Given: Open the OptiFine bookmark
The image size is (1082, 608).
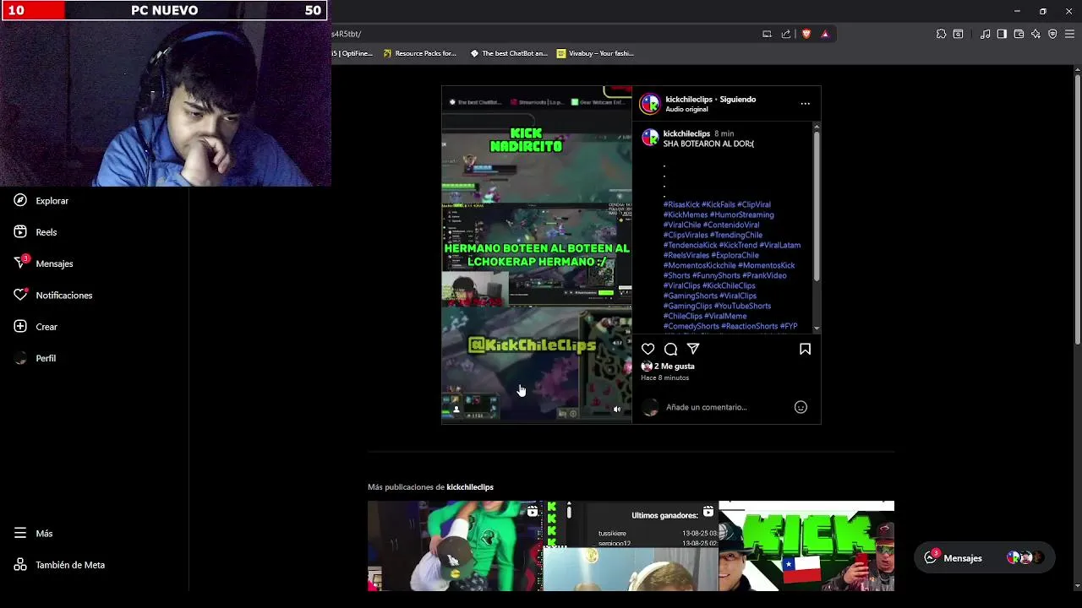Looking at the screenshot, I should click(352, 53).
